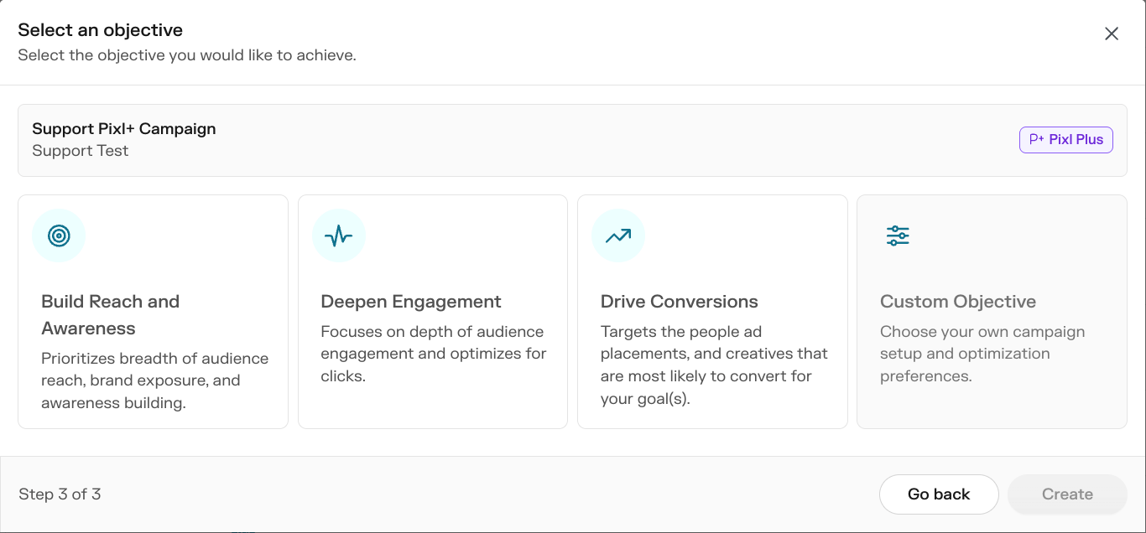1146x533 pixels.
Task: Click the Pixl Plus badge
Action: click(x=1066, y=140)
